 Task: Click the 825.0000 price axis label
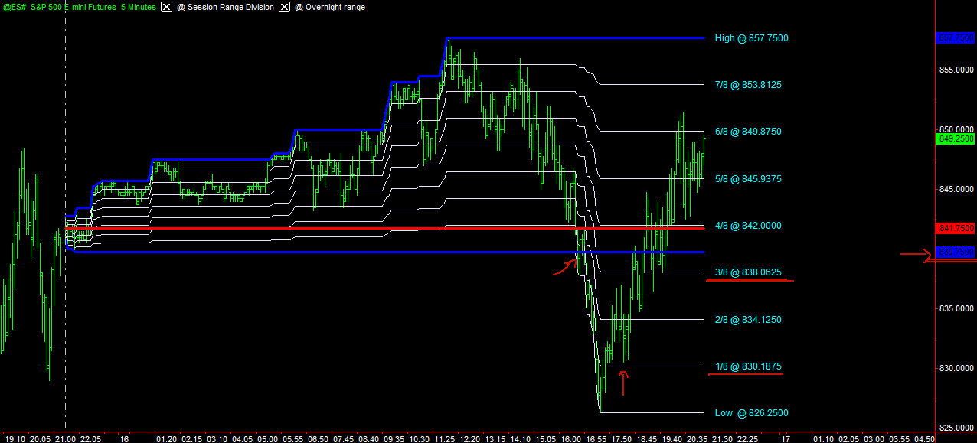click(957, 428)
